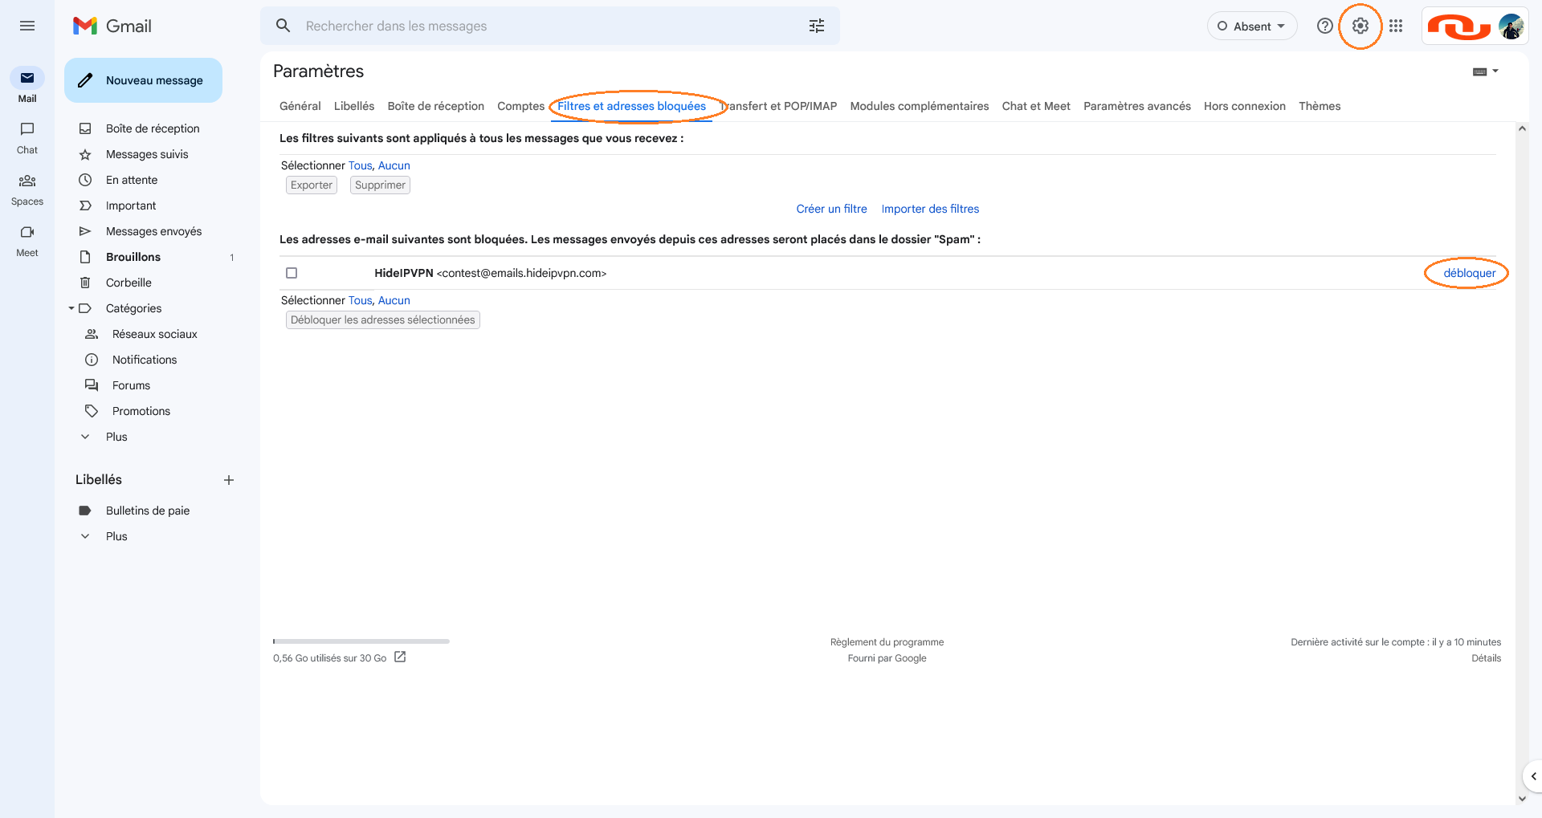The image size is (1542, 818).
Task: Switch to the Général tab
Action: tap(300, 106)
